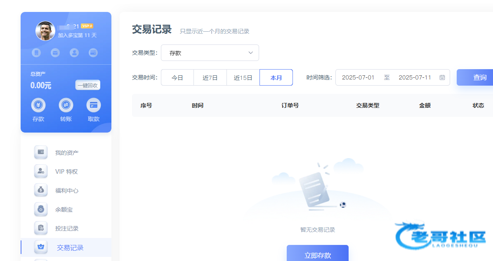
Task: Click the 一键回收 button
Action: pyautogui.click(x=87, y=85)
